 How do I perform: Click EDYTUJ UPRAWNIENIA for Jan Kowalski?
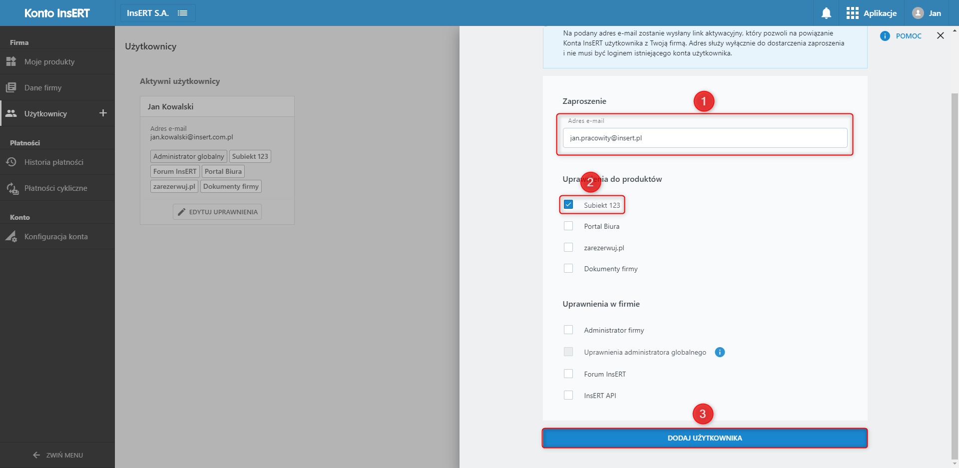tap(217, 212)
